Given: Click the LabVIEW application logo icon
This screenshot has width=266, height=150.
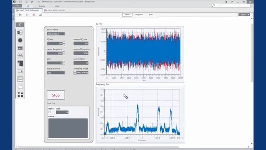Looking at the screenshot, I should click(x=15, y=2).
